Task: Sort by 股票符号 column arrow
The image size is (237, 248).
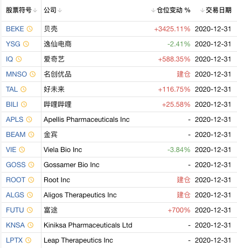Action: point(35,10)
